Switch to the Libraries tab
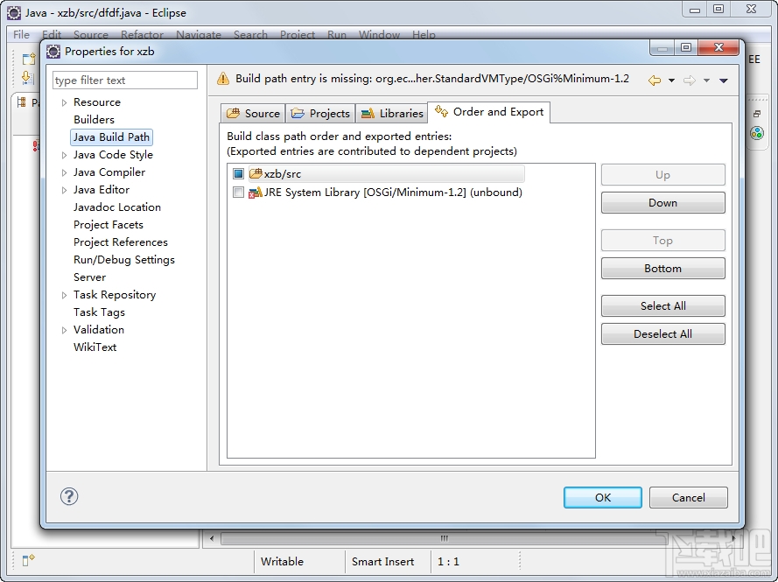 click(x=391, y=112)
